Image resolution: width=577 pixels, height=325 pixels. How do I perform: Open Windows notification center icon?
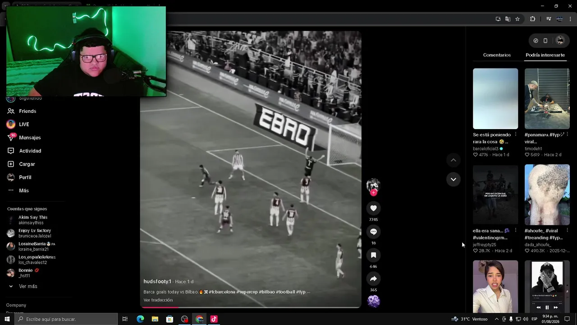pos(567,319)
